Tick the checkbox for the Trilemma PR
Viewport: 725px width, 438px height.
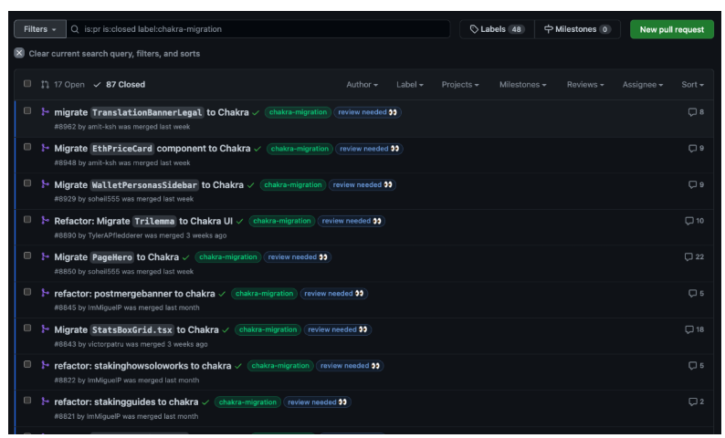[x=27, y=220]
